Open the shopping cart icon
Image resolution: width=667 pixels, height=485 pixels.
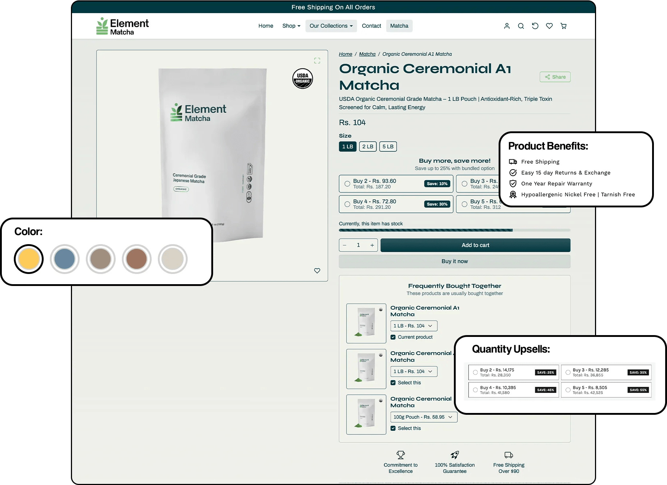(x=563, y=26)
